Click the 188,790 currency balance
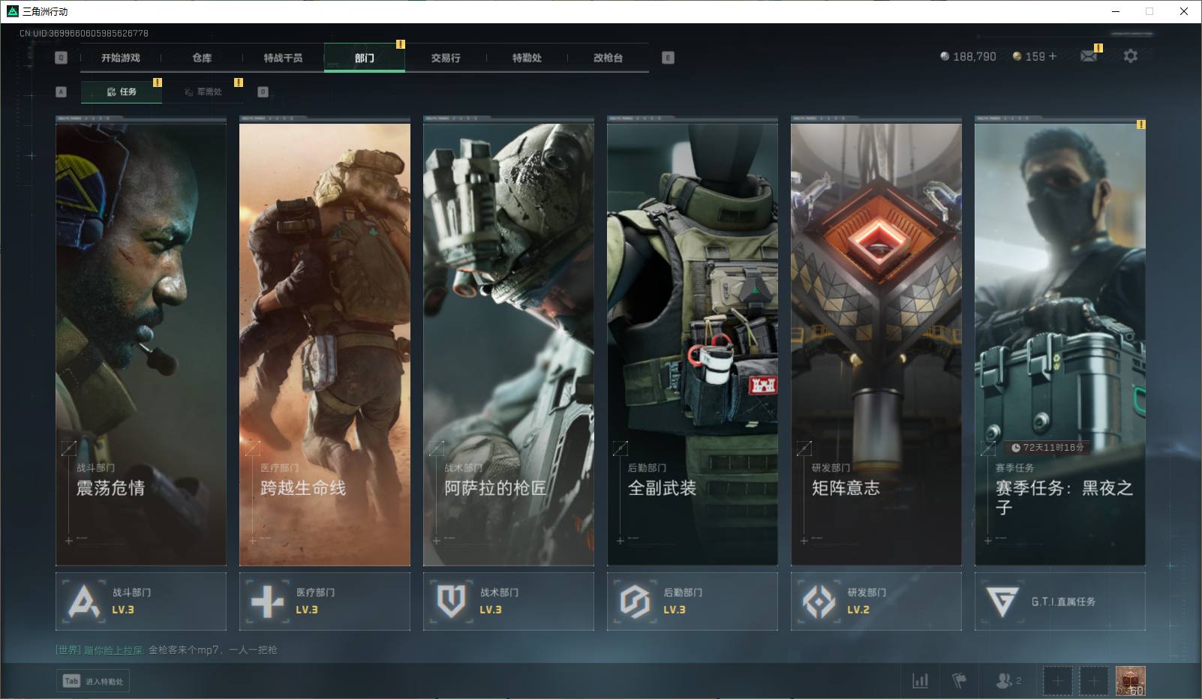The width and height of the screenshot is (1202, 699). [975, 56]
